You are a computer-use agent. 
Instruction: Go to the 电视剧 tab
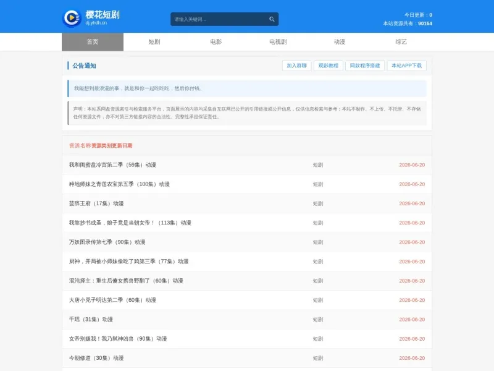278,41
